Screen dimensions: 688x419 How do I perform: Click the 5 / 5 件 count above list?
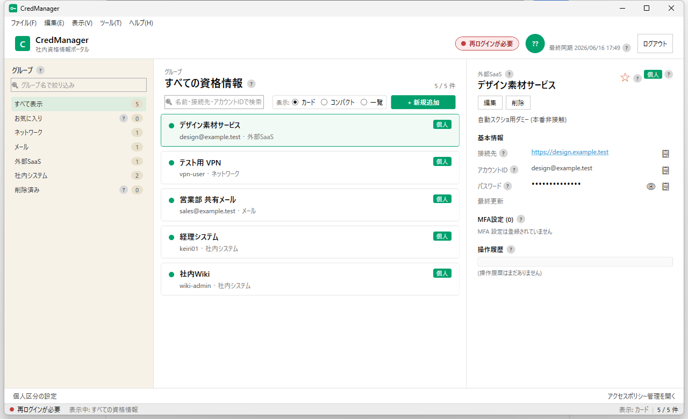click(445, 86)
